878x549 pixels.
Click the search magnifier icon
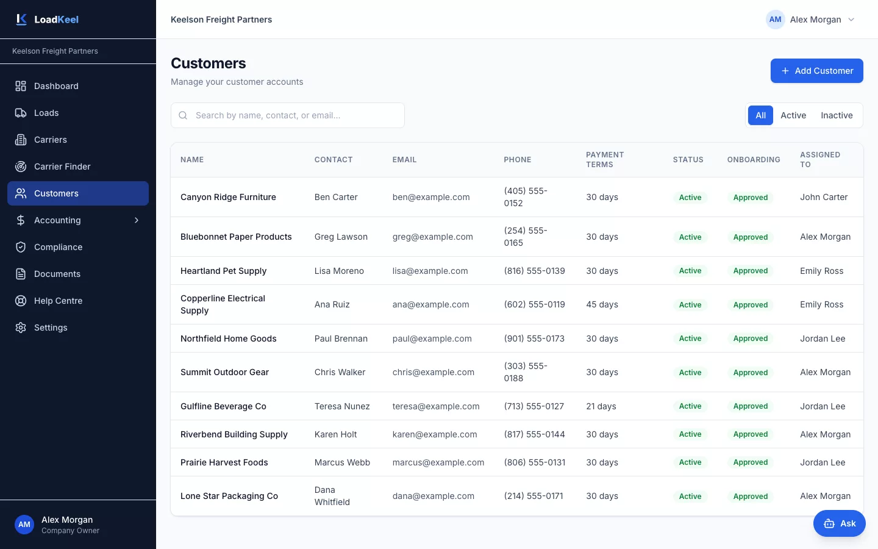click(x=183, y=115)
